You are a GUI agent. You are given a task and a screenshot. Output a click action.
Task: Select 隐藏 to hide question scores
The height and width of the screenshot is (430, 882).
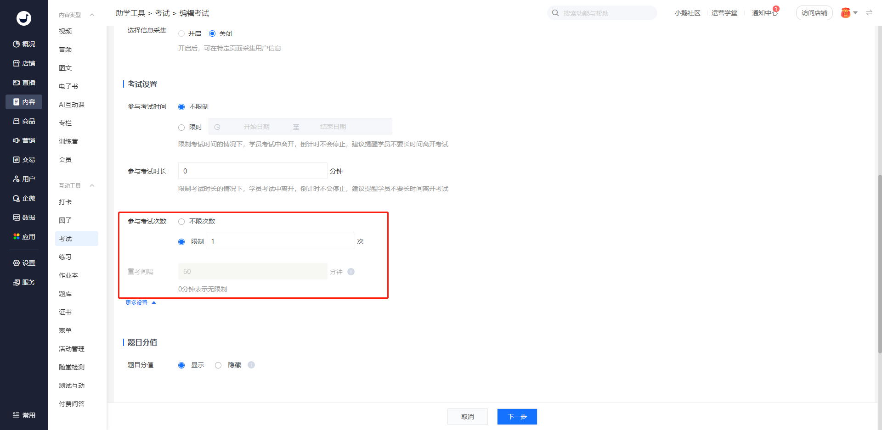click(x=218, y=365)
